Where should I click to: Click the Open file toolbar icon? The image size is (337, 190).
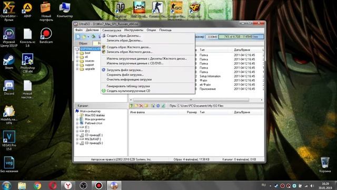84,36
